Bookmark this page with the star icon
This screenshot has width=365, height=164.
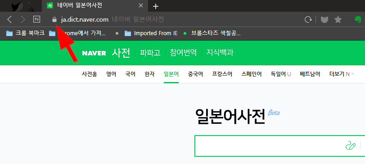point(338,19)
